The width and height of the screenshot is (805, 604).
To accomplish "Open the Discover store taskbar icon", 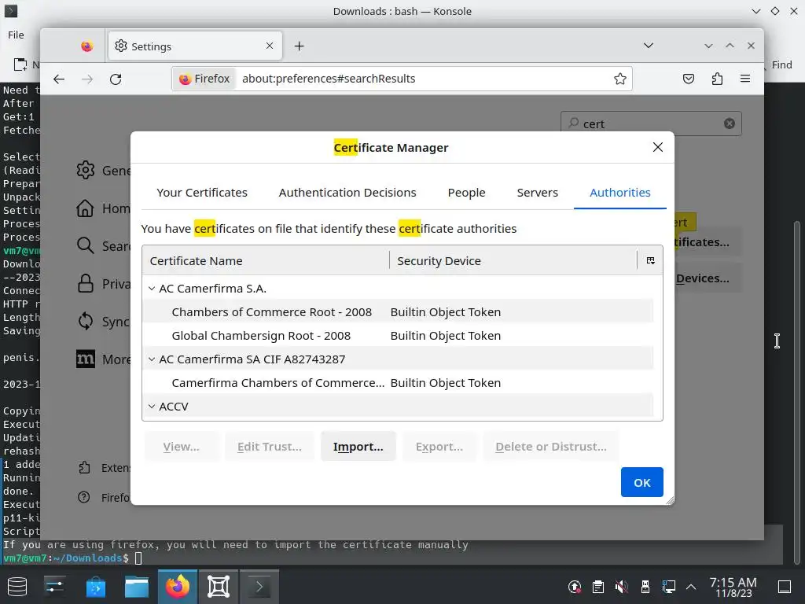I will [95, 587].
